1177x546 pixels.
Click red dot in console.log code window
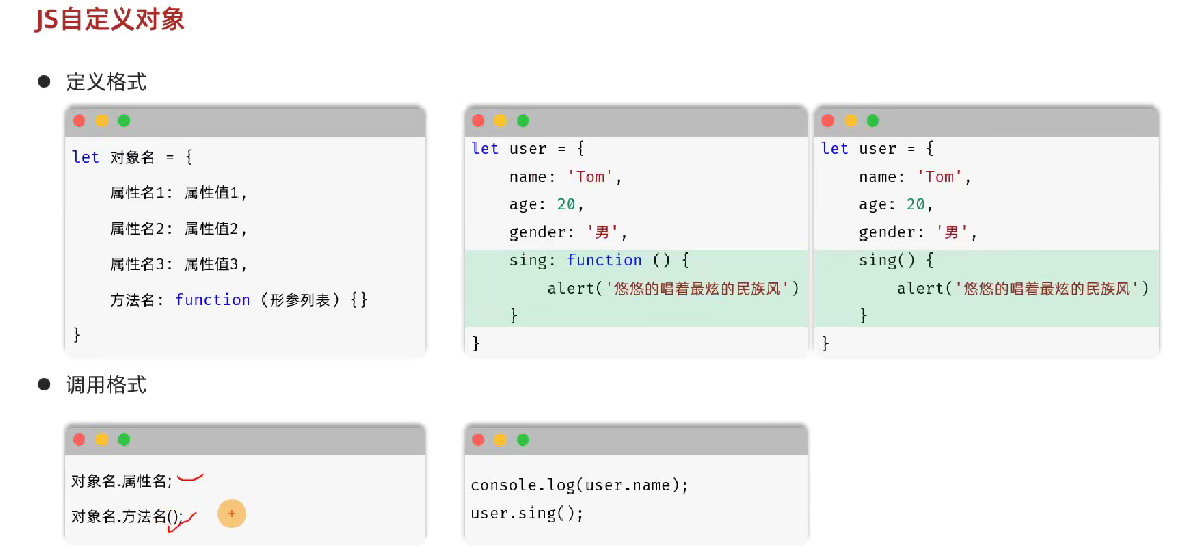tap(478, 440)
